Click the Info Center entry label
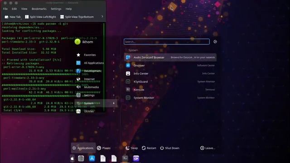The width and height of the screenshot is (290, 163). 141,73
